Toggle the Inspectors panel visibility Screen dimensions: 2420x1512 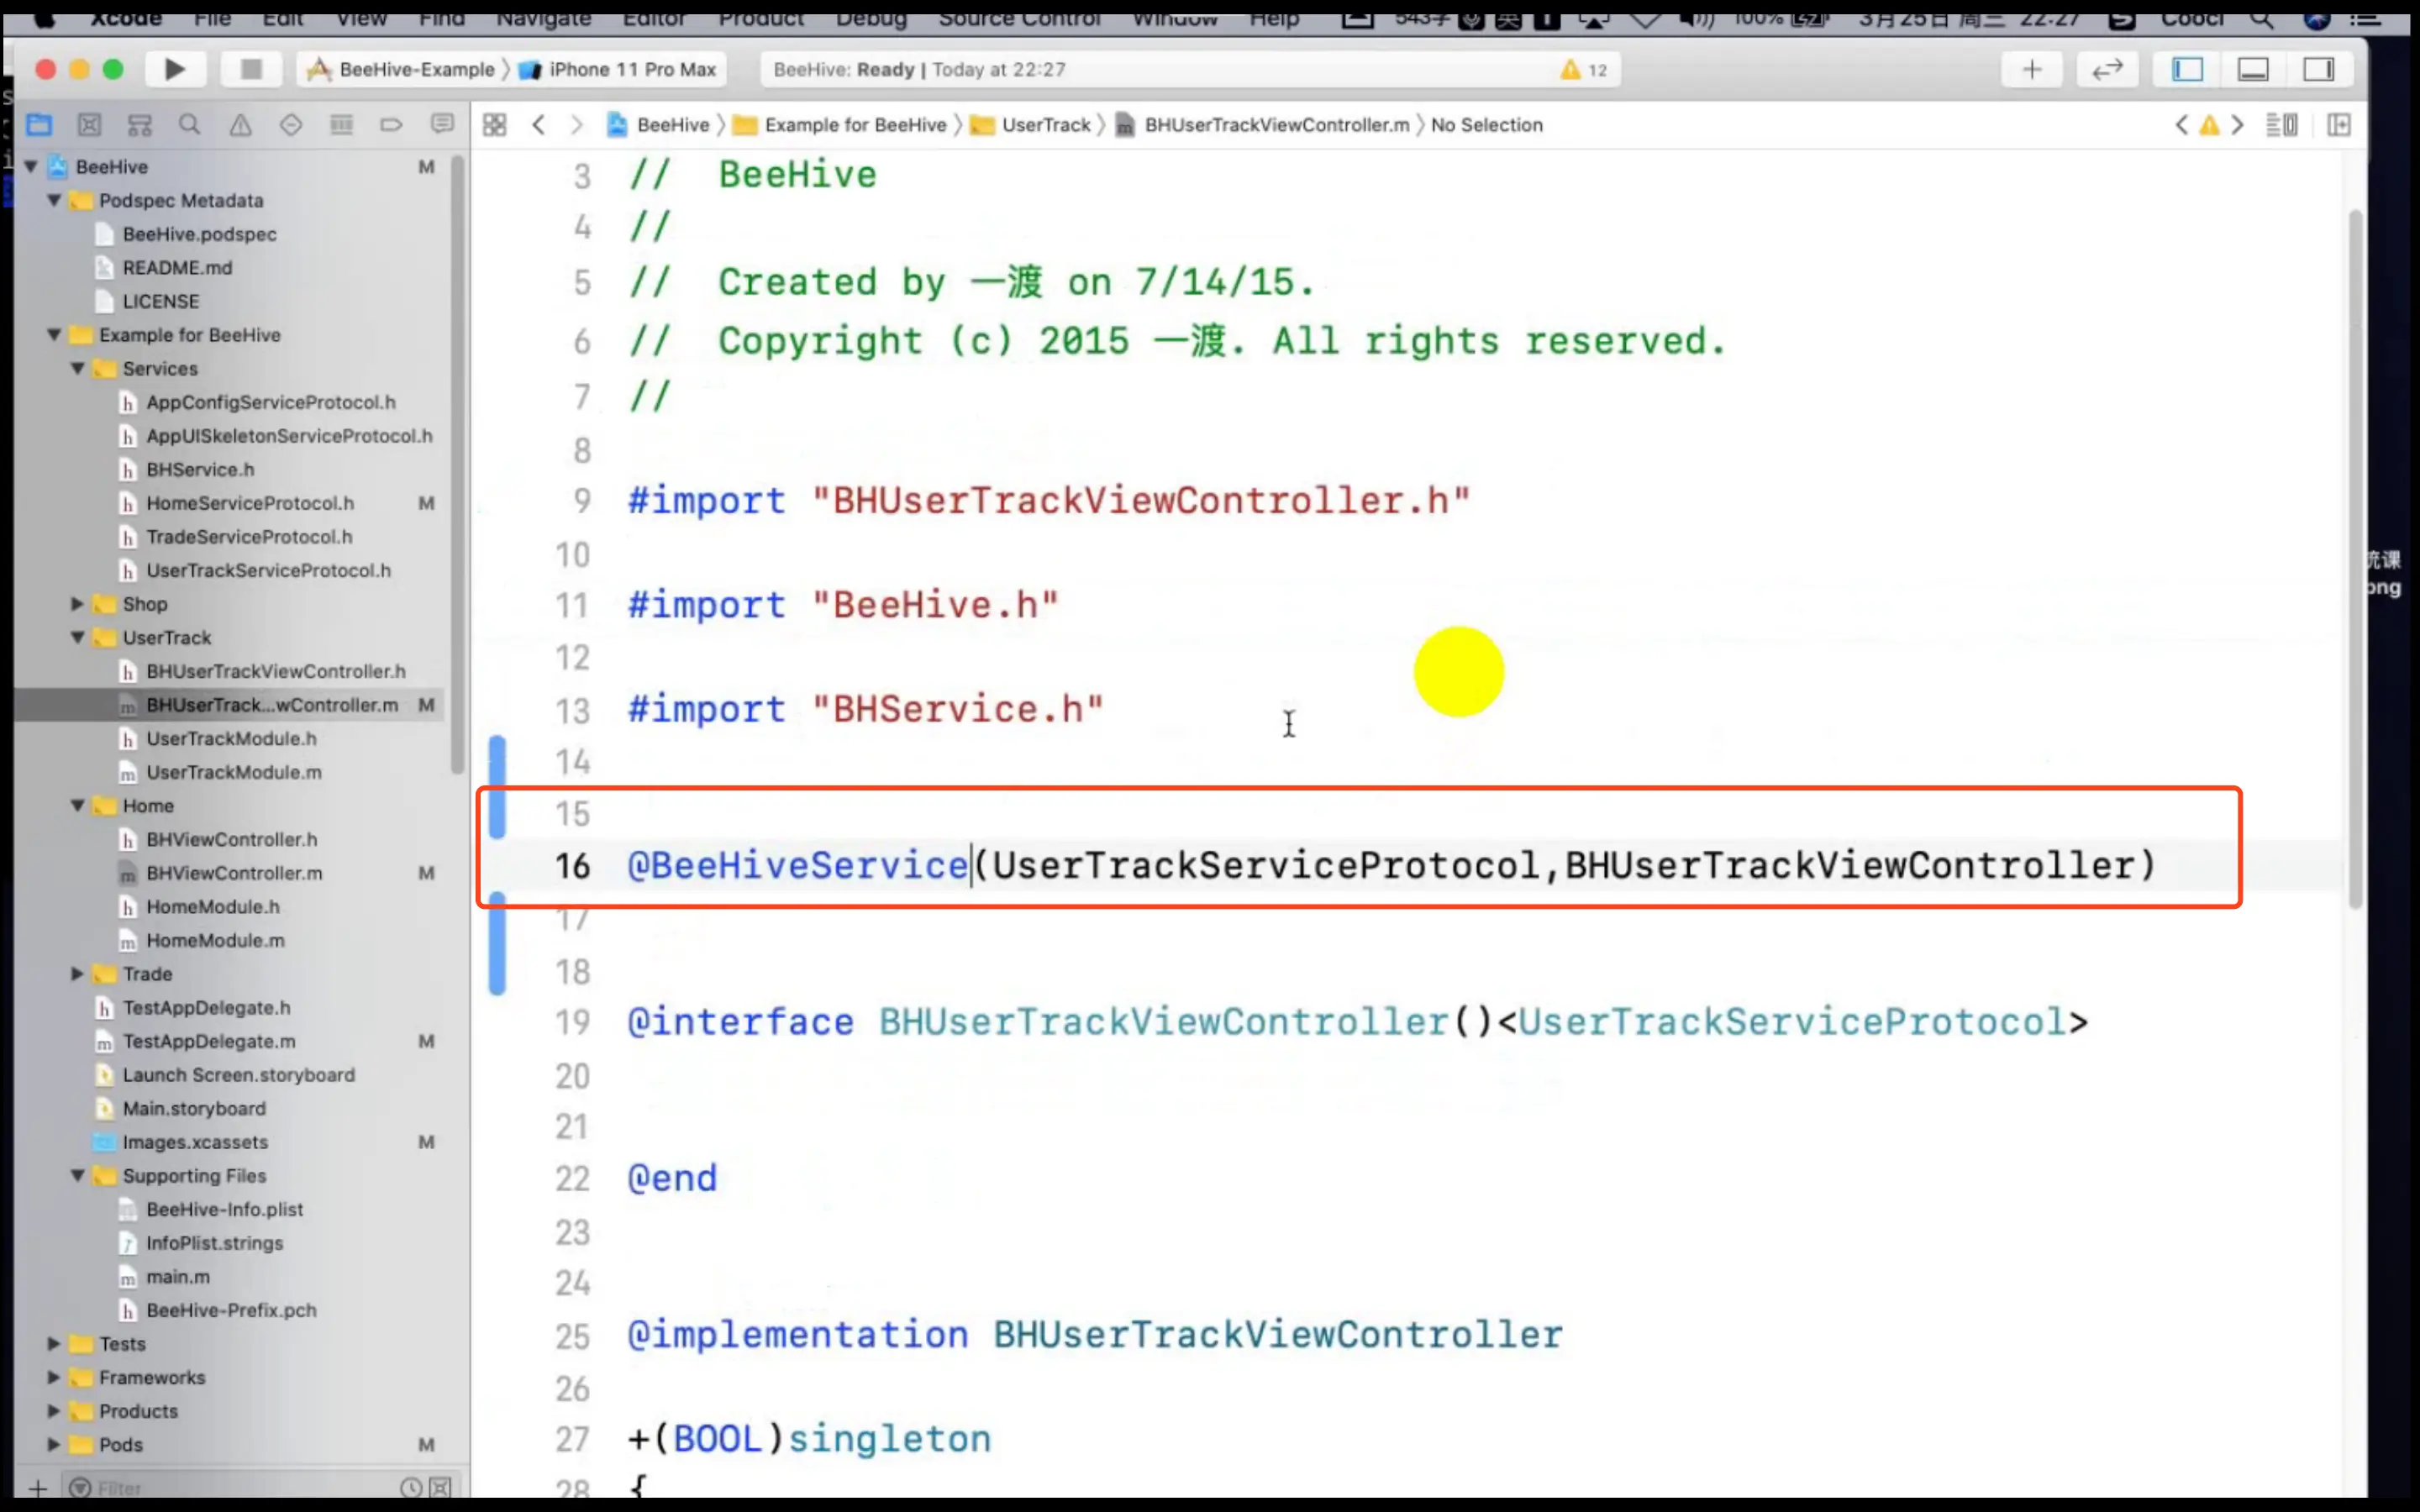(2318, 69)
